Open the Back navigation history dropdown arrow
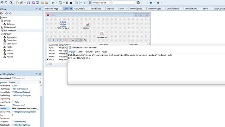Viewport: 225px width, 127px height. tap(154, 3)
